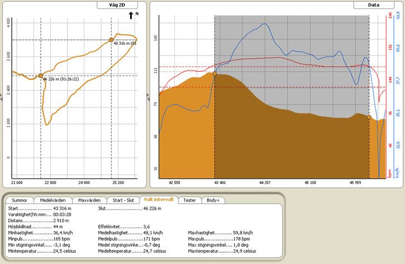
Task: Select the 43 316 m route marker
Action: coord(111,40)
